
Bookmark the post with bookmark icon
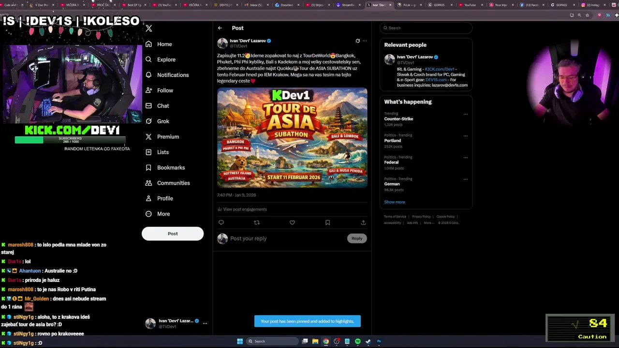tap(327, 222)
